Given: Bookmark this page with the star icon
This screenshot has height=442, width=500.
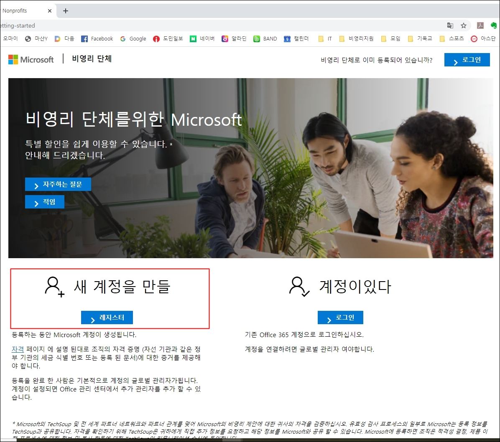Looking at the screenshot, I should click(x=464, y=25).
